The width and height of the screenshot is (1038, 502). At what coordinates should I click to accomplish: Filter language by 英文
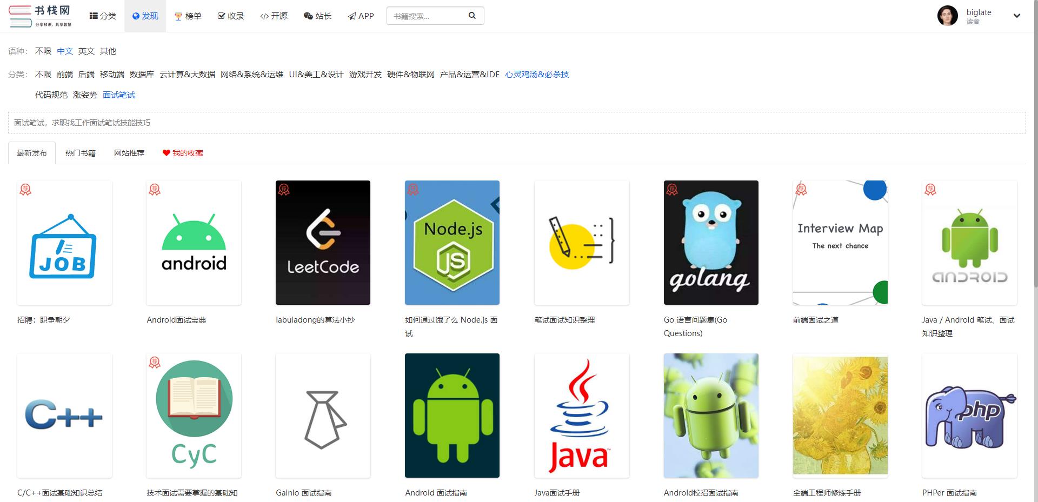(86, 51)
